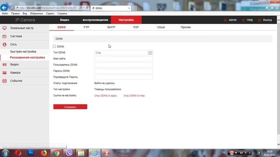The image size is (280, 157).
Task: Click the Локальные настр. monitor icon
Action: pyautogui.click(x=4, y=28)
